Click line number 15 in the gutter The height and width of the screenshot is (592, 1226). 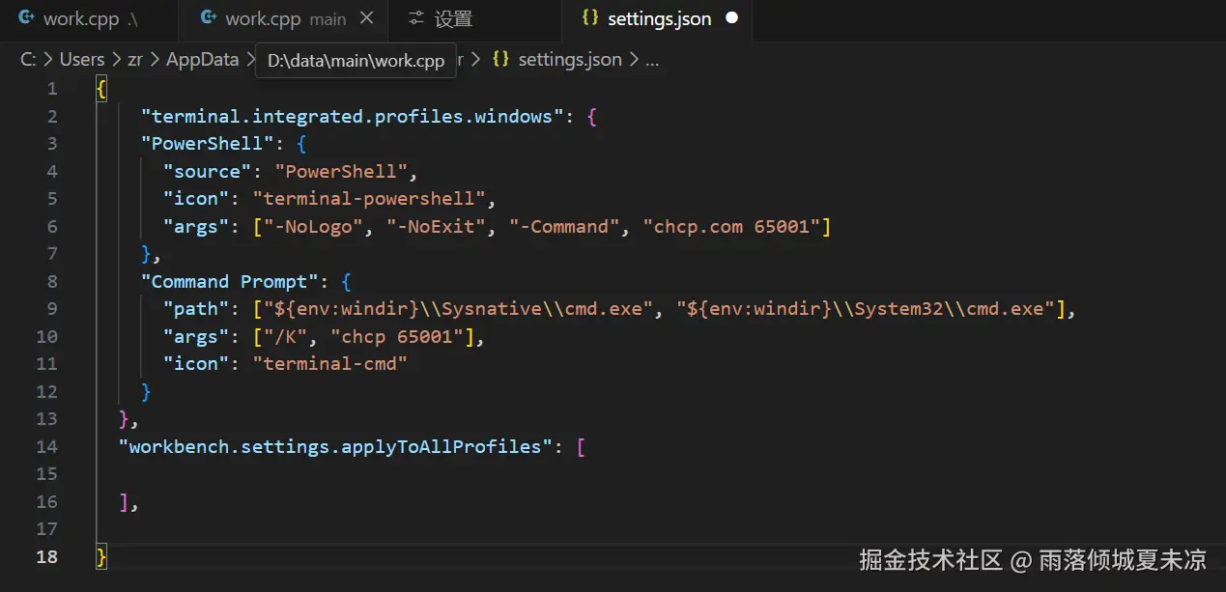click(46, 473)
